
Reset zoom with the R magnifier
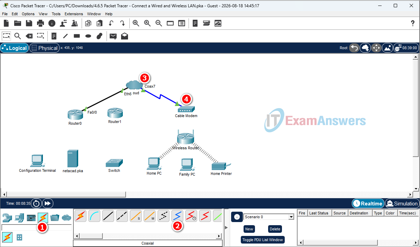click(147, 23)
